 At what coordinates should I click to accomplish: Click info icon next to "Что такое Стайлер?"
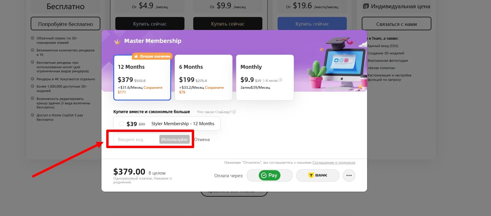pos(234,112)
